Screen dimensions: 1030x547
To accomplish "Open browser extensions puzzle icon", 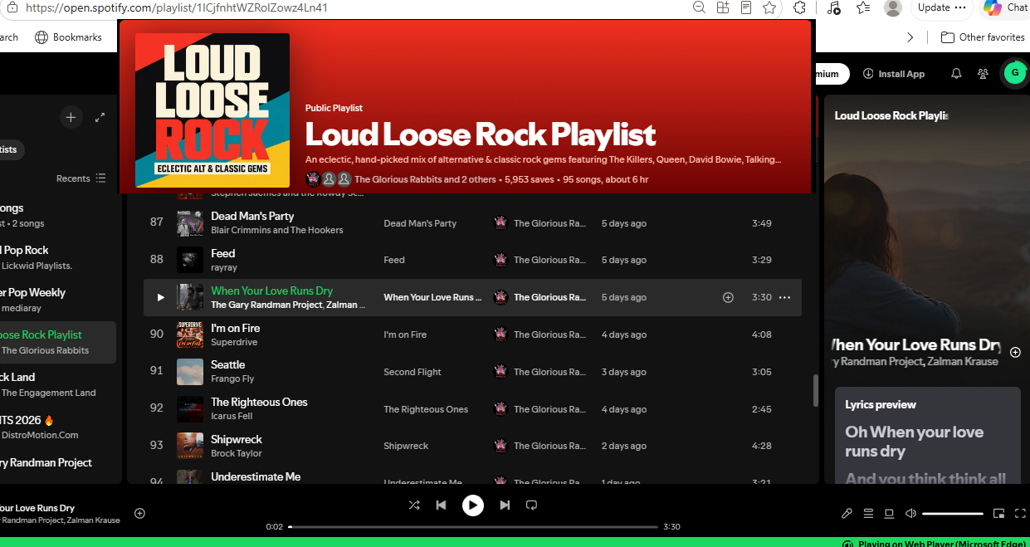I will click(800, 7).
